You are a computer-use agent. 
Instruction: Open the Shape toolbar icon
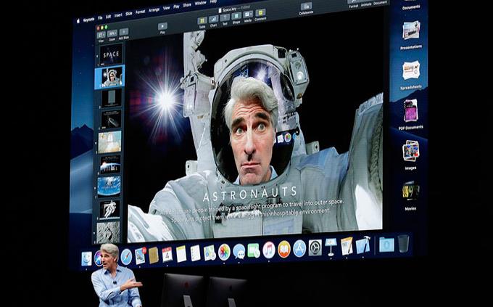click(236, 17)
